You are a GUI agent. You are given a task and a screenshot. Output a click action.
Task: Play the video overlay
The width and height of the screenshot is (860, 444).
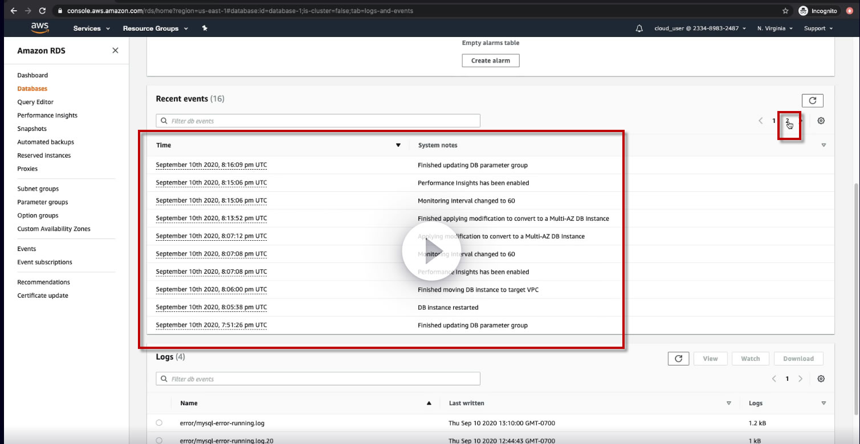(x=431, y=251)
